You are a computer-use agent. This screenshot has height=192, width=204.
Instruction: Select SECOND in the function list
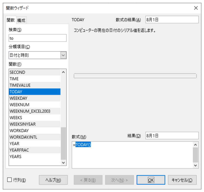[x=35, y=72]
